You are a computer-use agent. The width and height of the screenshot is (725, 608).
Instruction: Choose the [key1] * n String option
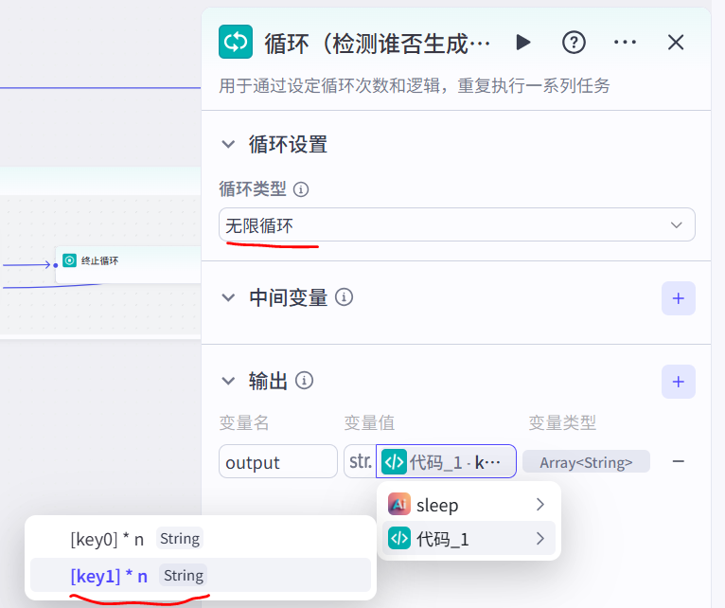pos(201,575)
